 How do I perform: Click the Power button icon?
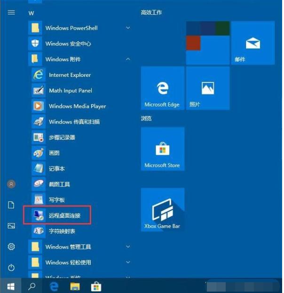pos(11,268)
